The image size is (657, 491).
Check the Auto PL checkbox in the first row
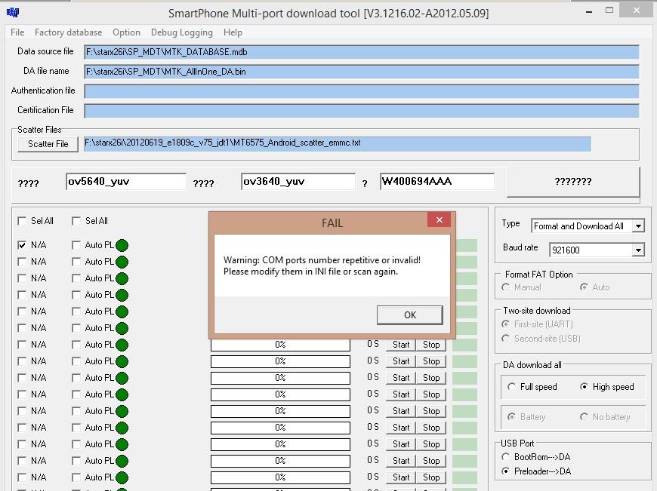[x=76, y=245]
